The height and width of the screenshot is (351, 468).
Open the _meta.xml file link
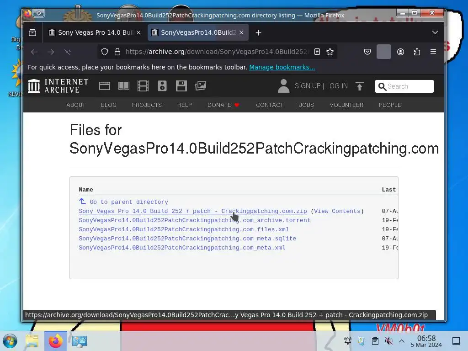point(182,248)
